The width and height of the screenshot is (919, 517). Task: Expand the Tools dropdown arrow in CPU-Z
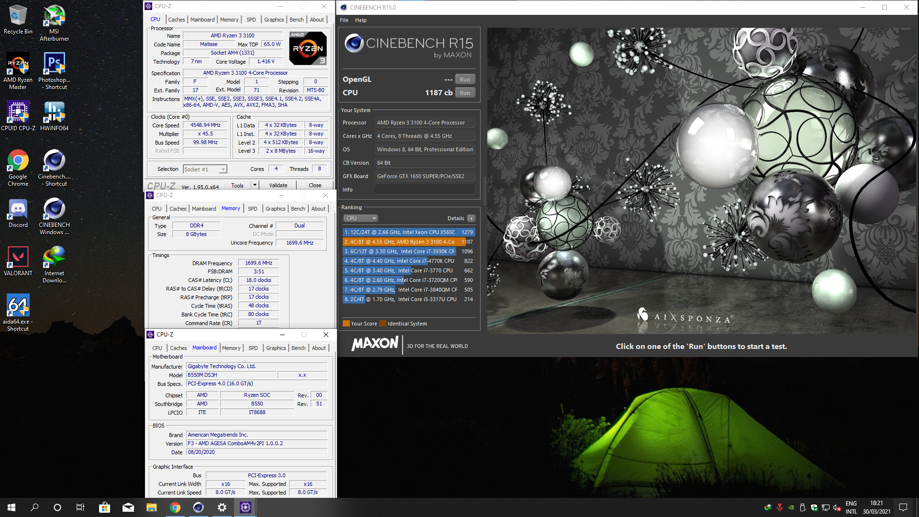[x=255, y=185]
